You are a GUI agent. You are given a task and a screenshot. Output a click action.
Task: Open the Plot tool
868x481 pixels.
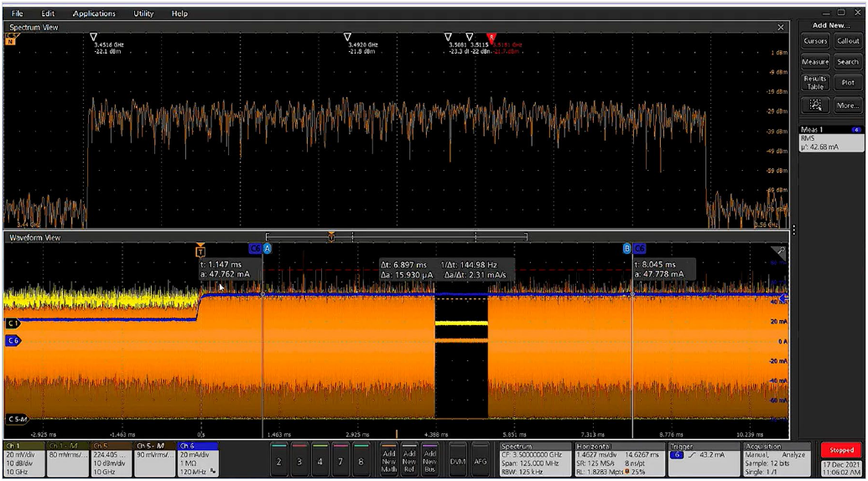click(848, 82)
